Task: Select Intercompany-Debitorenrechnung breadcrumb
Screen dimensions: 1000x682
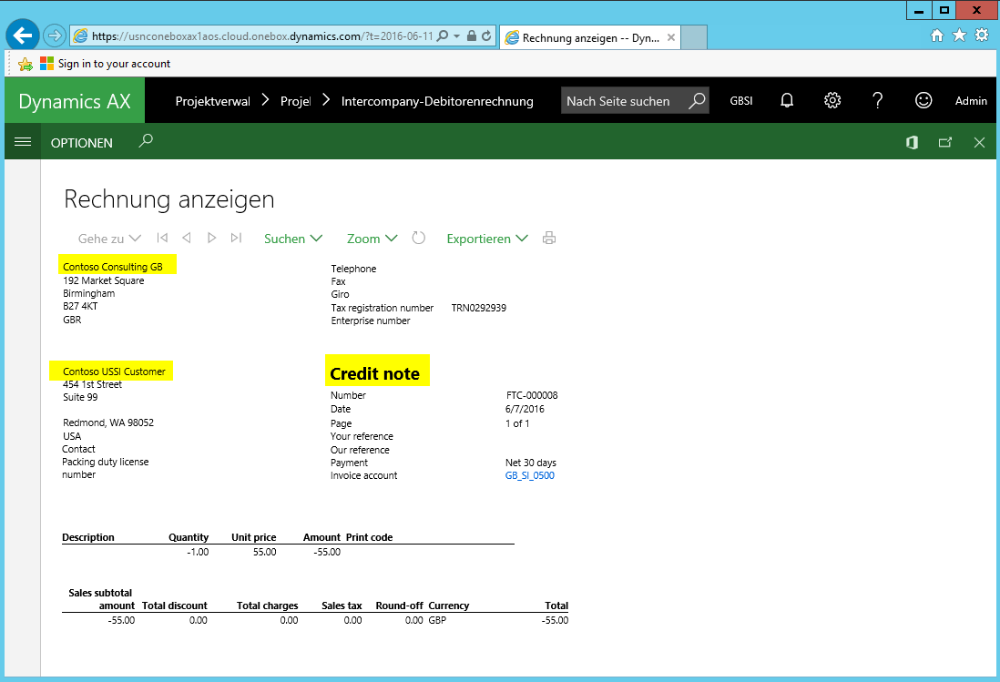Action: click(437, 101)
